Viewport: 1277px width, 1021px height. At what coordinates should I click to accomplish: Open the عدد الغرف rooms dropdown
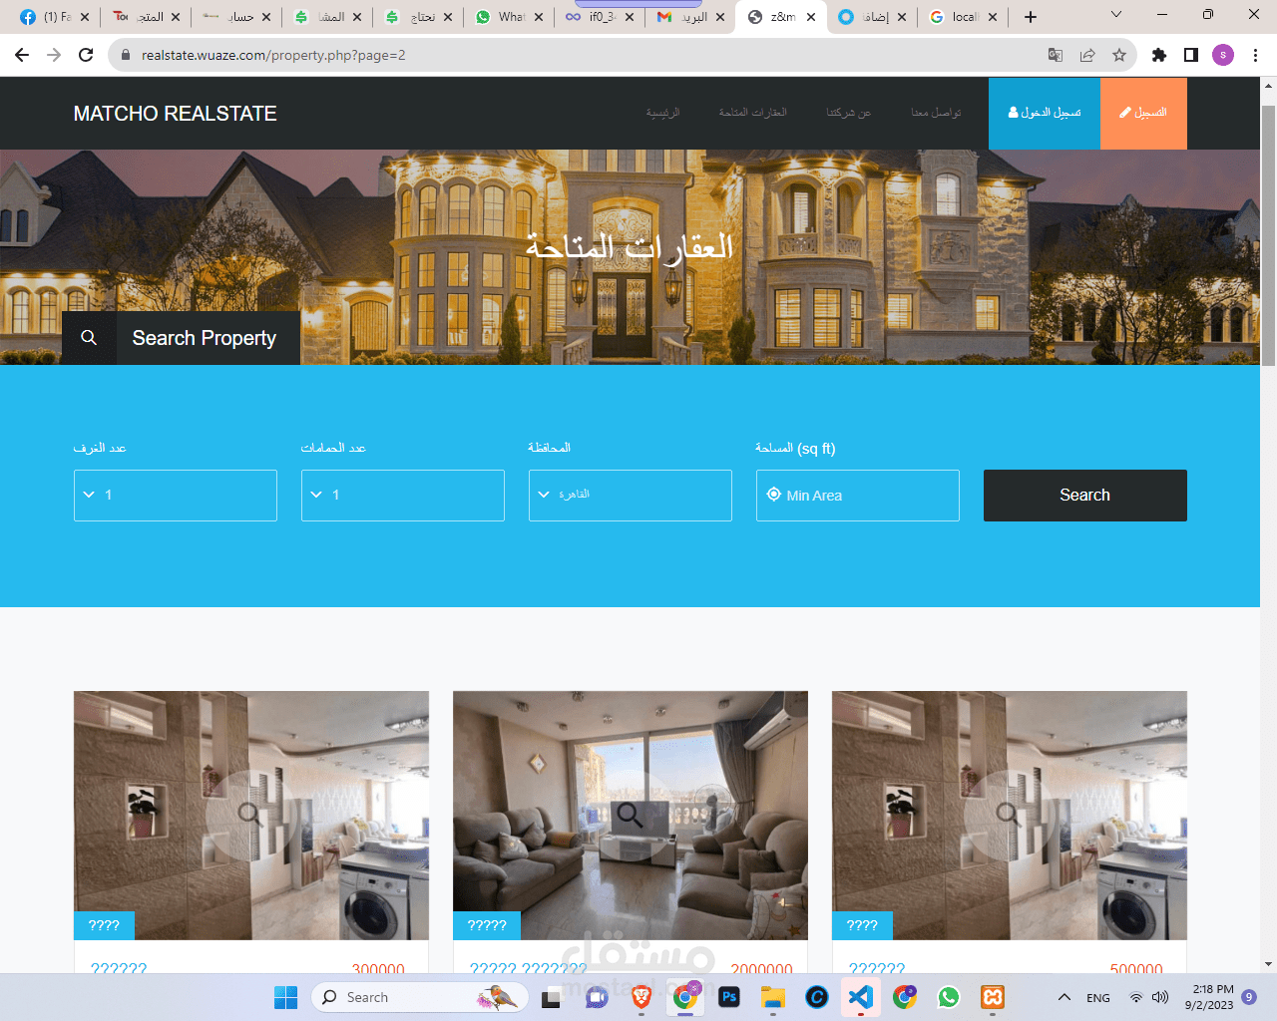[175, 495]
